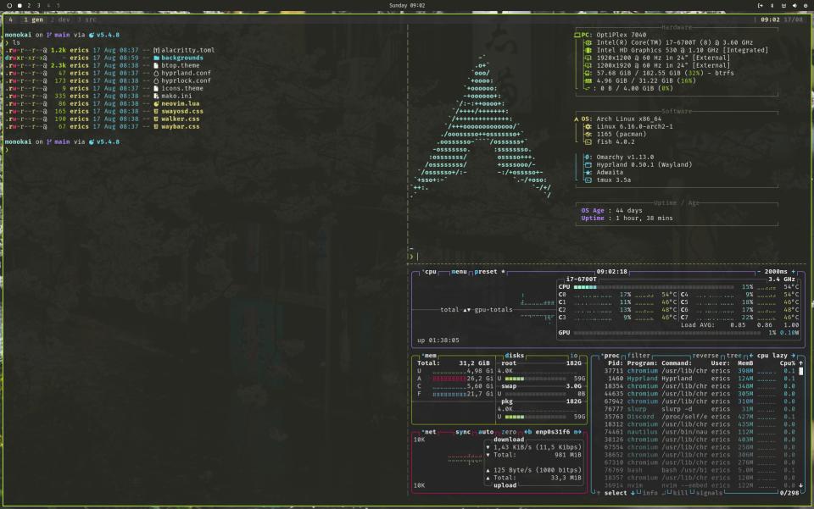Switch to workspace 3 in top bar
Screen dimensions: 814x509
pos(38,6)
